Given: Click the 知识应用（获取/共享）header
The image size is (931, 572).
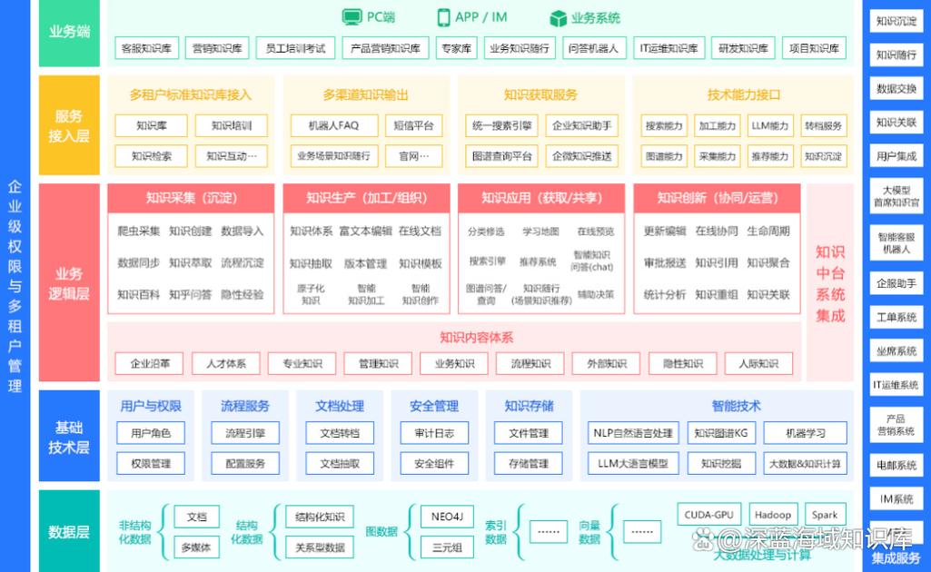Looking at the screenshot, I should click(541, 198).
